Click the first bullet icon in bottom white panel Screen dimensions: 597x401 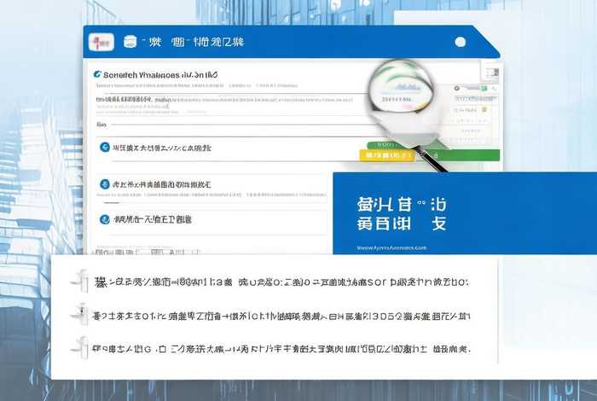(81, 282)
